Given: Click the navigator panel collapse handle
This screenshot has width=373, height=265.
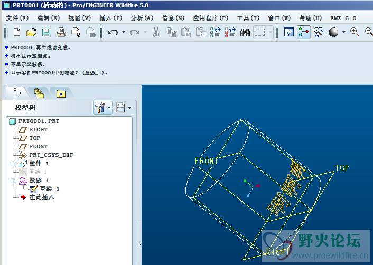Looking at the screenshot, I should pyautogui.click(x=139, y=244).
